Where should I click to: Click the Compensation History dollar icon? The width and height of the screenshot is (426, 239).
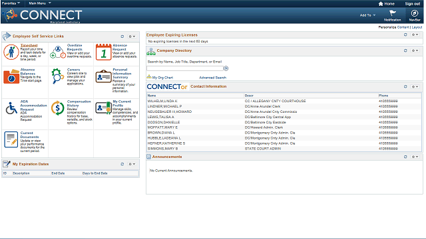point(58,108)
